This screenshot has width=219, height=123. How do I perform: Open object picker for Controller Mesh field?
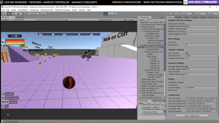217,109
